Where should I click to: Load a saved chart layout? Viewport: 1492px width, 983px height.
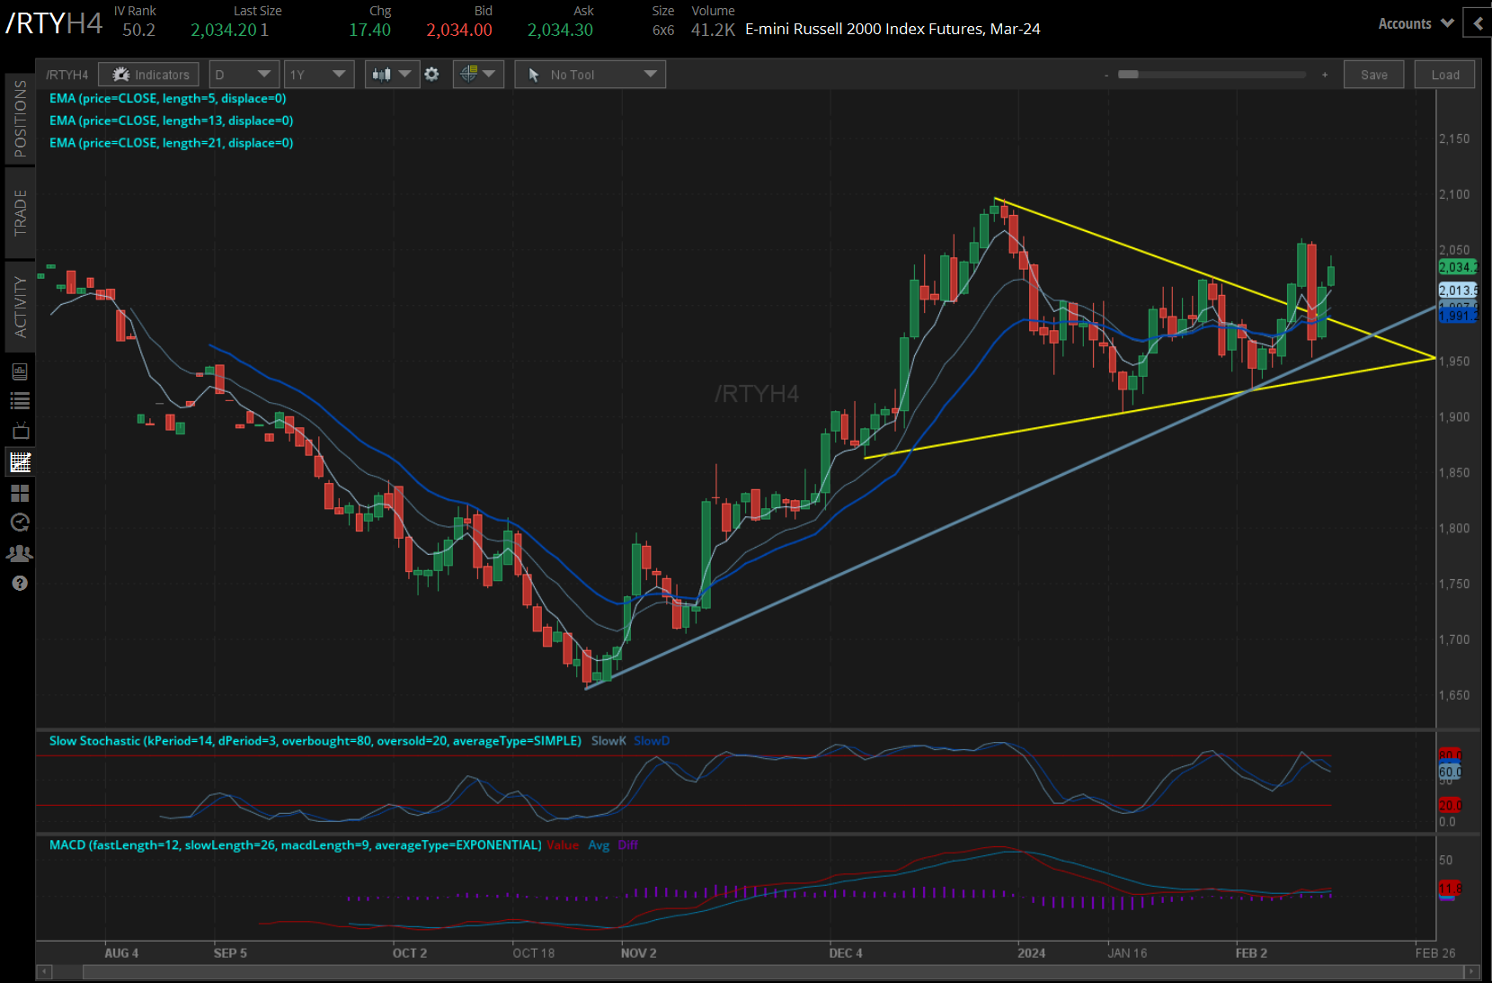point(1445,75)
